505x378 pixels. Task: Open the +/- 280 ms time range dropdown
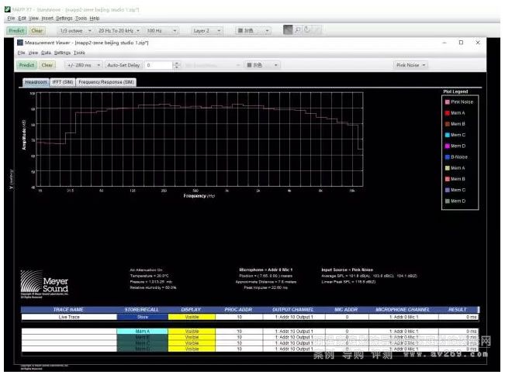pos(83,65)
